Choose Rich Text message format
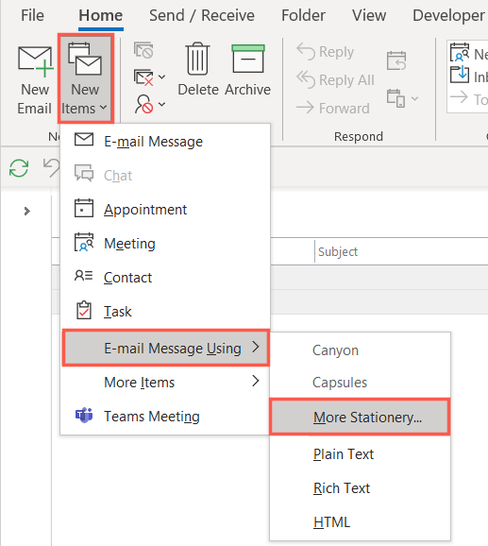The width and height of the screenshot is (488, 546). [360, 488]
